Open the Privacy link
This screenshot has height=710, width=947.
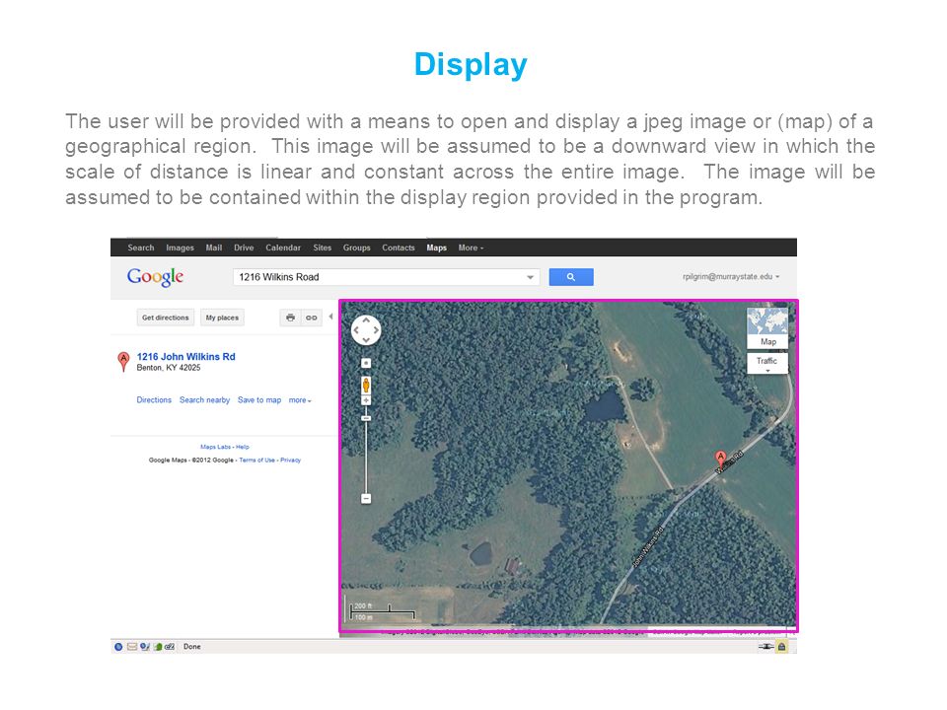click(x=290, y=461)
